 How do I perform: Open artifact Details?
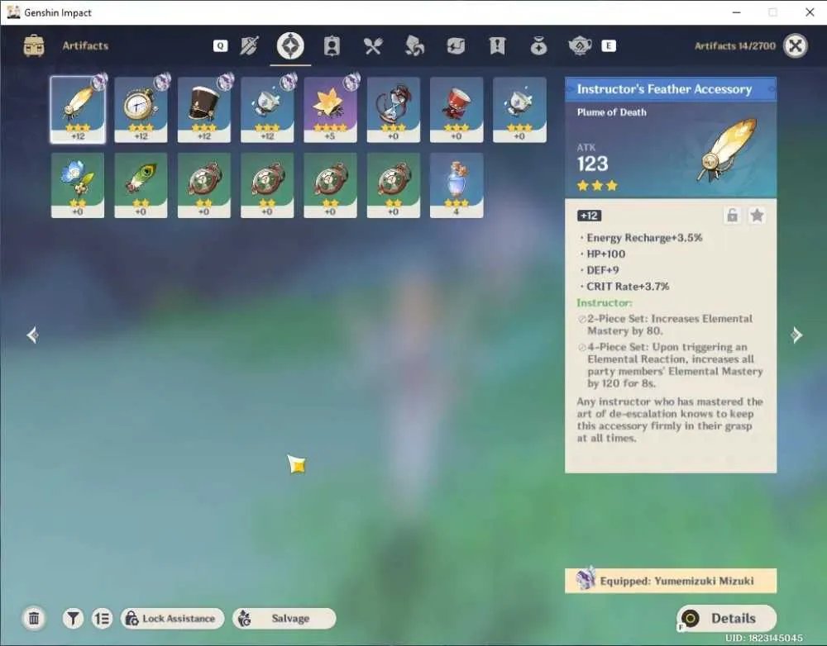point(726,618)
